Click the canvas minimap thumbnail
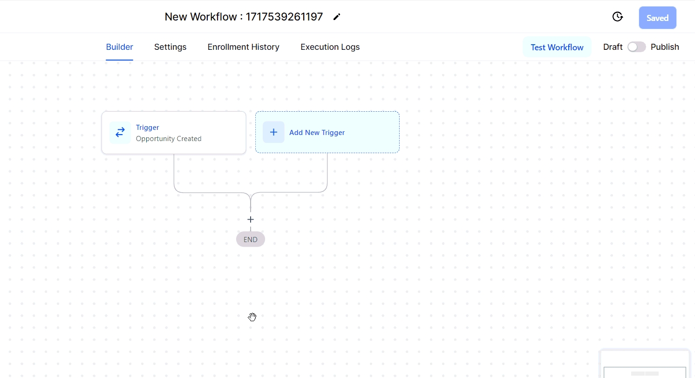Image resolution: width=695 pixels, height=378 pixels. tap(645, 368)
